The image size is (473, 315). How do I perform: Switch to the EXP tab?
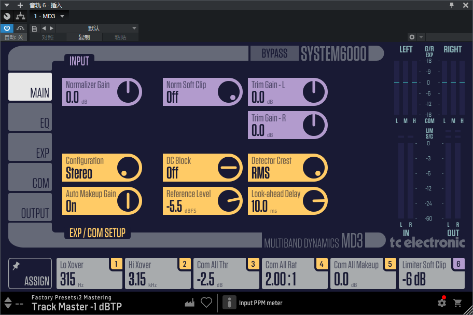click(x=30, y=147)
